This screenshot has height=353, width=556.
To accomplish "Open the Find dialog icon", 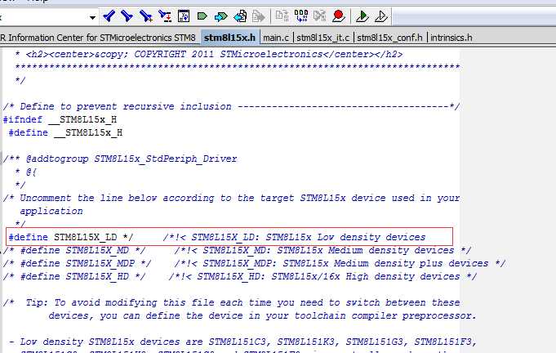I will point(146,16).
